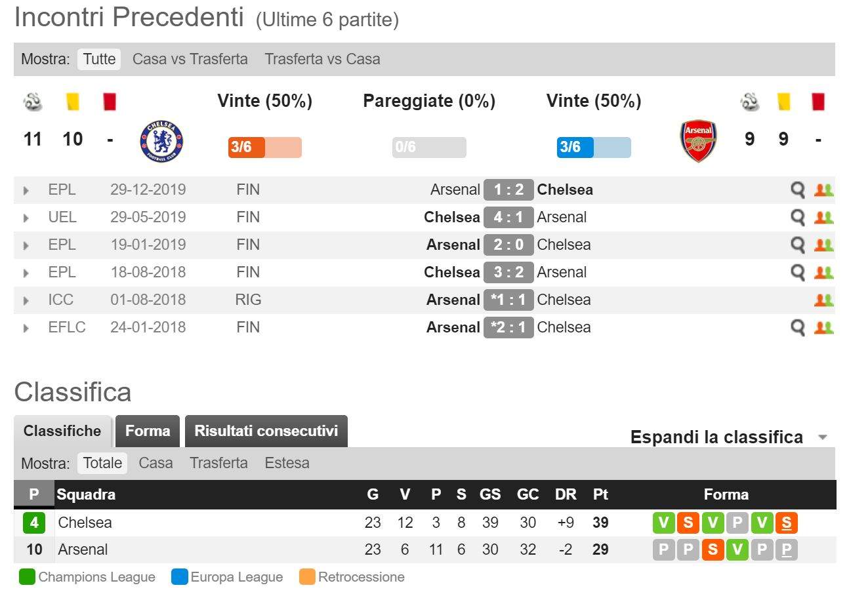Click Arsenal's latest underlined P form badge
The width and height of the screenshot is (849, 596).
click(786, 549)
